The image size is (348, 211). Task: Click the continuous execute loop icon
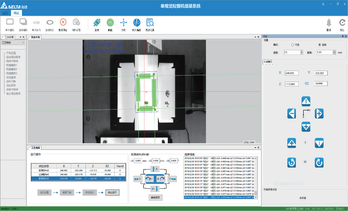pyautogui.click(x=50, y=22)
